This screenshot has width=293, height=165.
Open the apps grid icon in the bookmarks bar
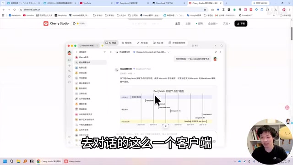pyautogui.click(x=3, y=15)
